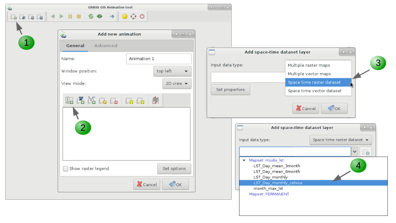Select LST_Day_monthly_celsius dataset
396x223 pixels.
(x=313, y=183)
